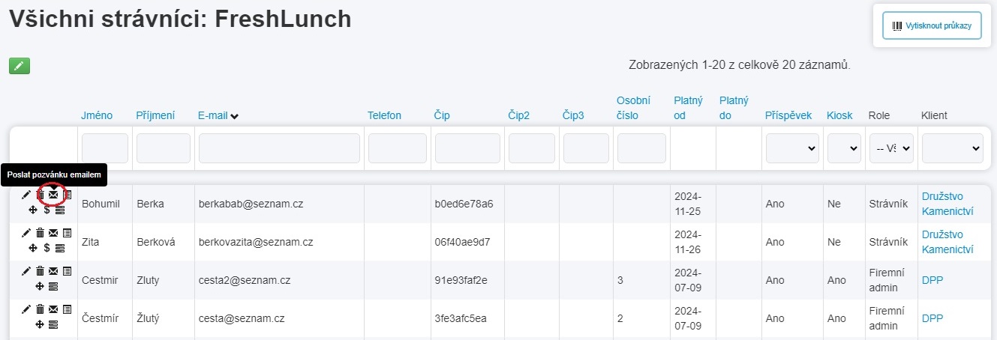
Task: Open dollar icon for Zita Berková
Action: (47, 247)
